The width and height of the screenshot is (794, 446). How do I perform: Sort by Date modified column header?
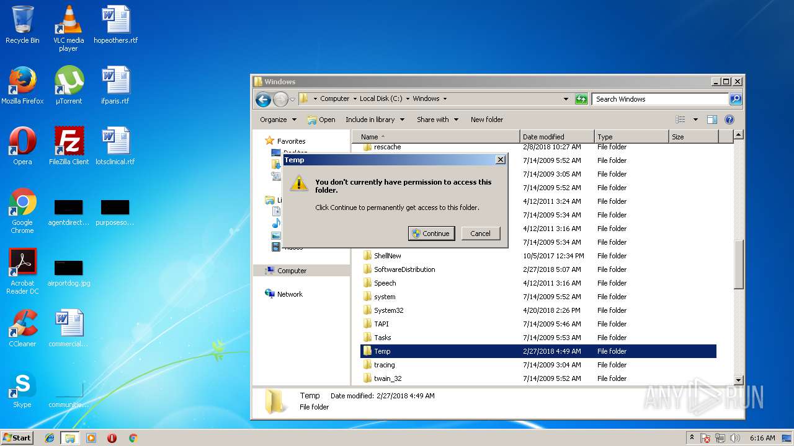pyautogui.click(x=557, y=137)
